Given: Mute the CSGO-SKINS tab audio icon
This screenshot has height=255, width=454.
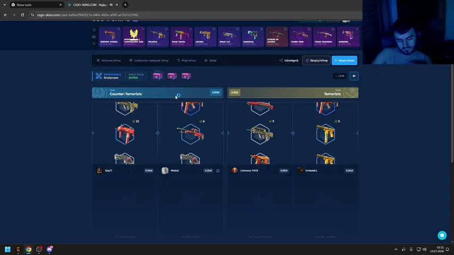Looking at the screenshot, I should (x=111, y=5).
